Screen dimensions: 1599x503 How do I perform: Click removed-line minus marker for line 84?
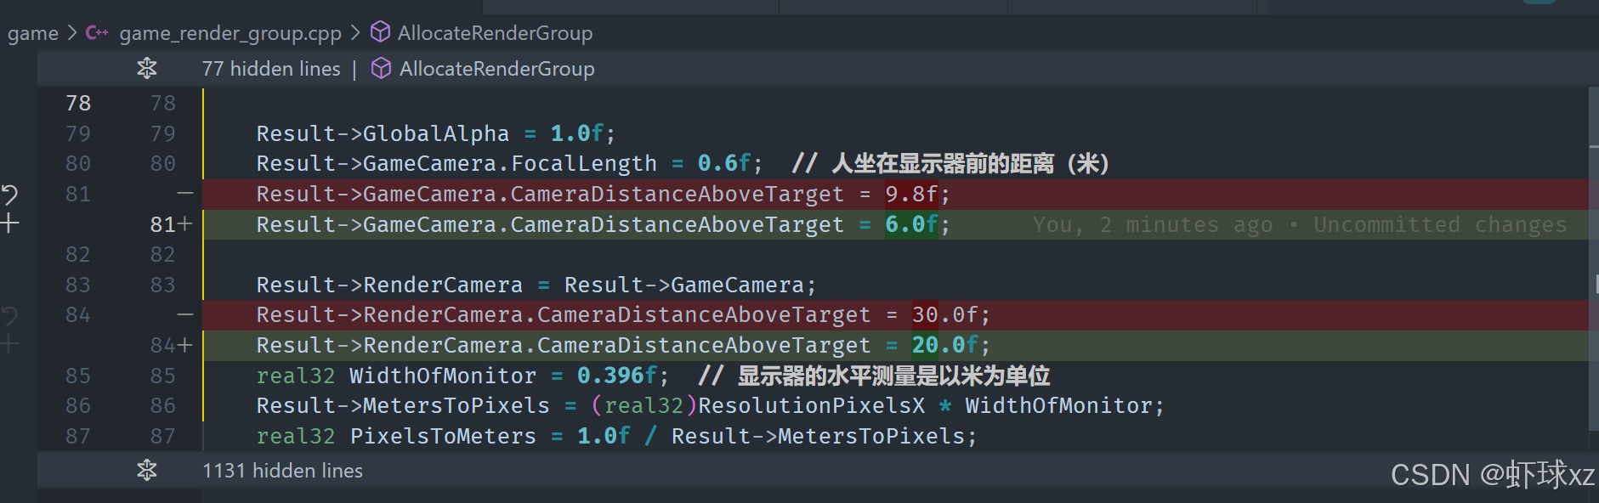click(x=184, y=314)
